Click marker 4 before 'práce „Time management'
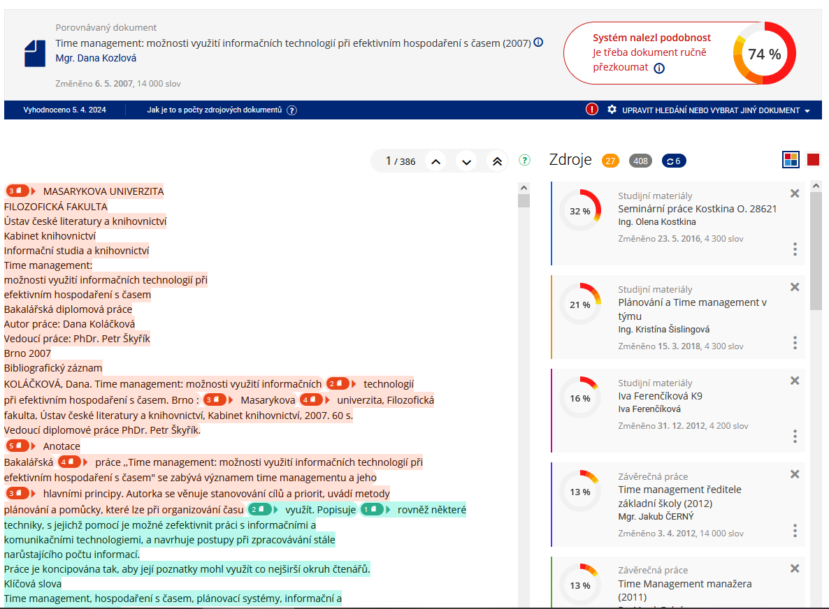829x609 pixels. [73, 462]
